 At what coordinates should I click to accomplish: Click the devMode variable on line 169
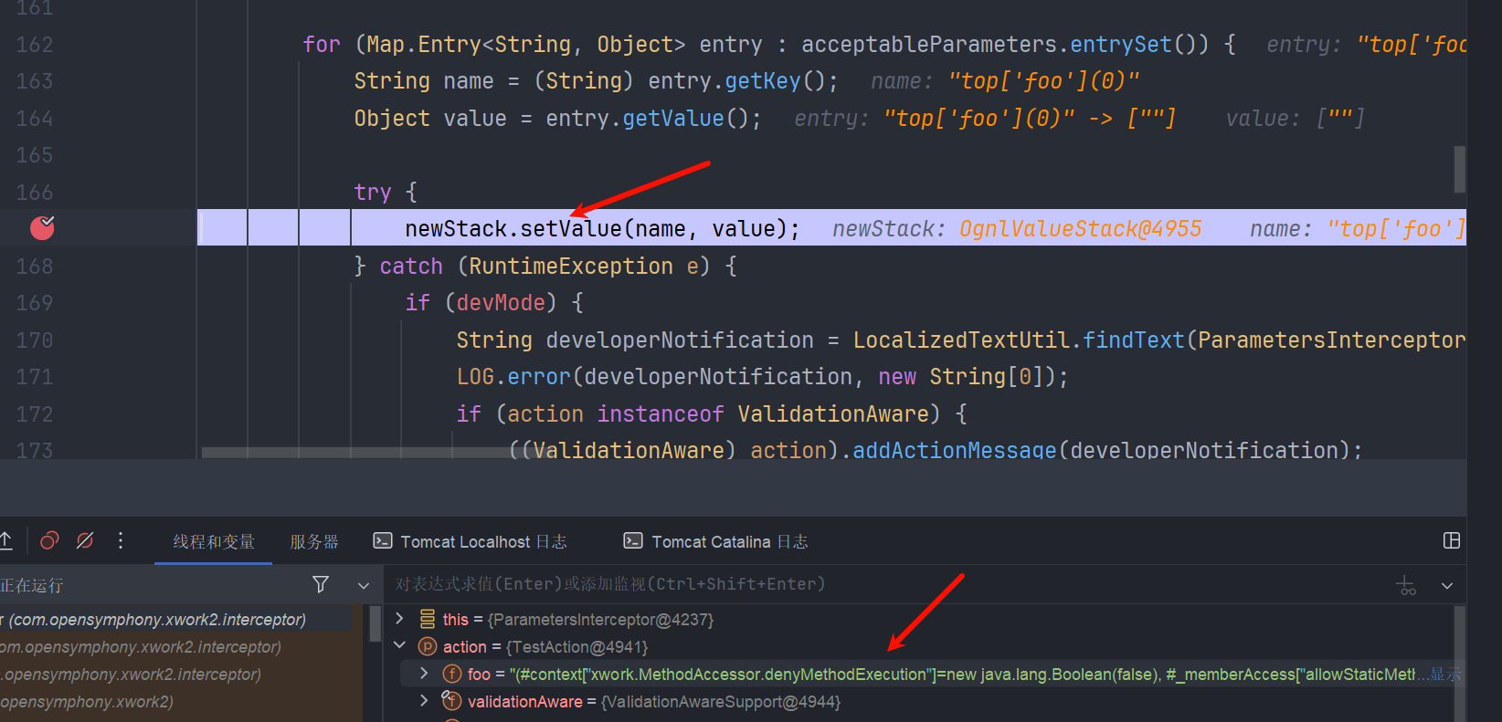pyautogui.click(x=501, y=303)
